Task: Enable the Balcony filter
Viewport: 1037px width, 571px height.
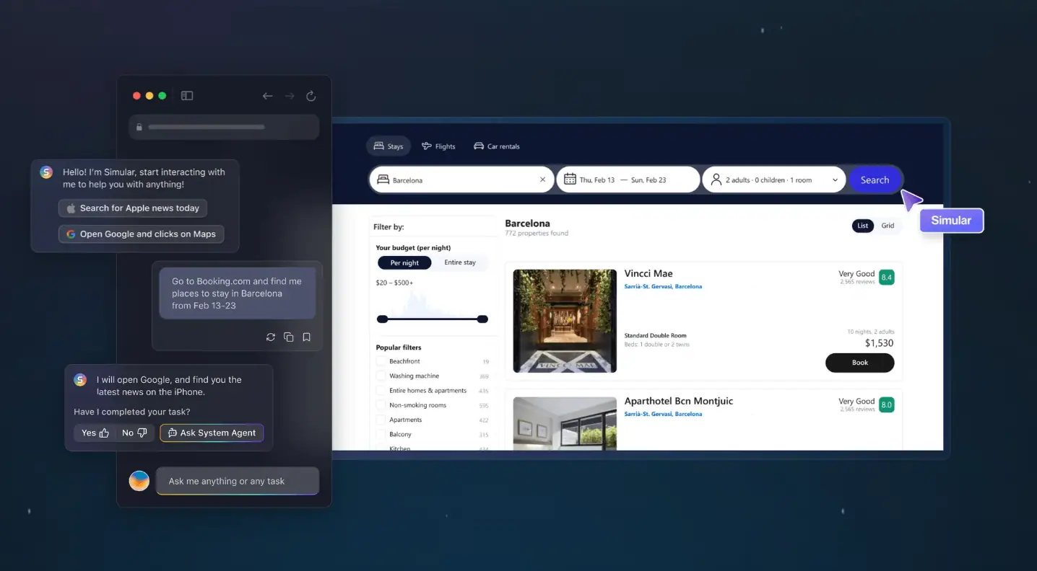Action: (381, 434)
